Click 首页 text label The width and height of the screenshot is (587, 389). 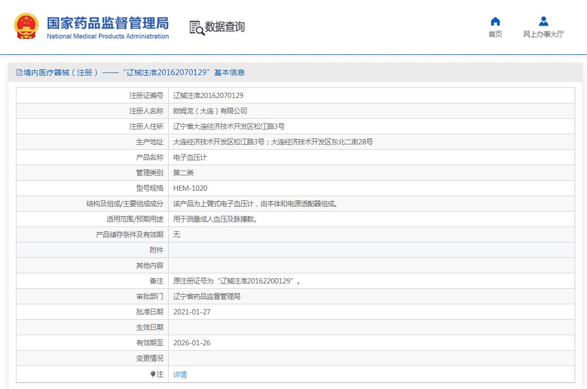point(495,34)
